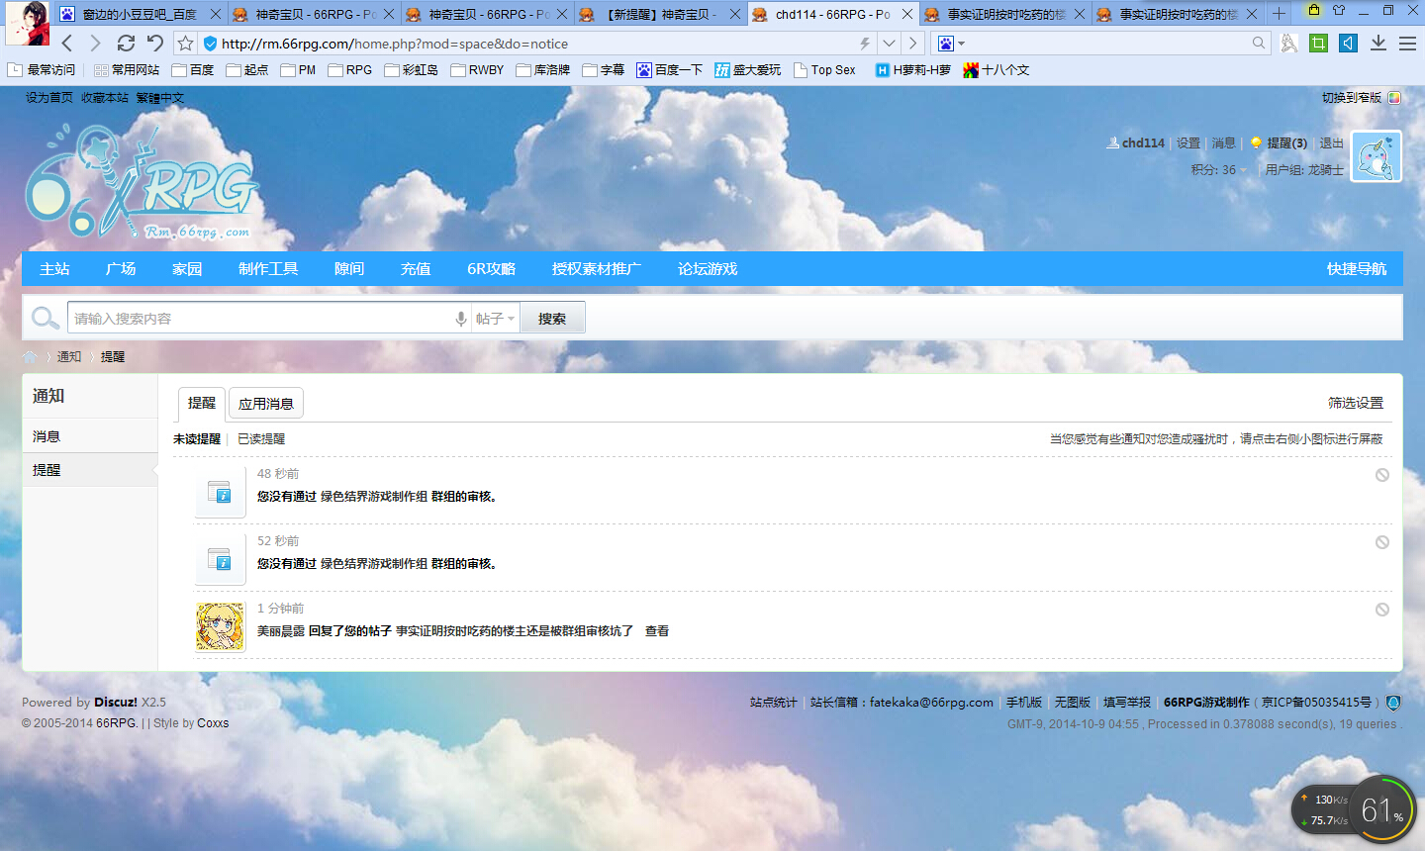1425x851 pixels.
Task: Open 设置 in the user header
Action: (x=1188, y=143)
